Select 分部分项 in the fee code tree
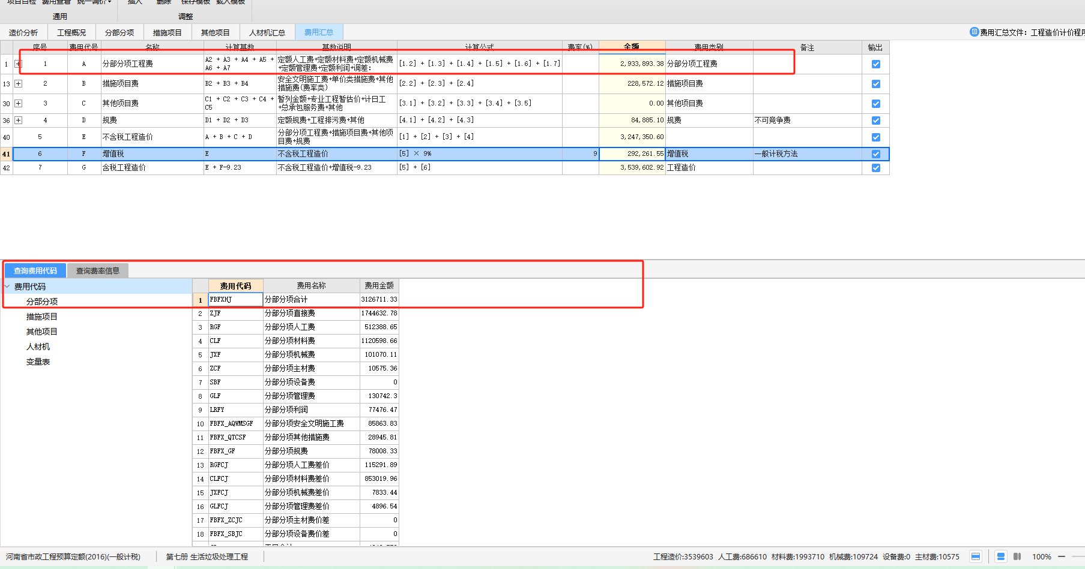Screen dimensions: 1085x569 pyautogui.click(x=42, y=302)
